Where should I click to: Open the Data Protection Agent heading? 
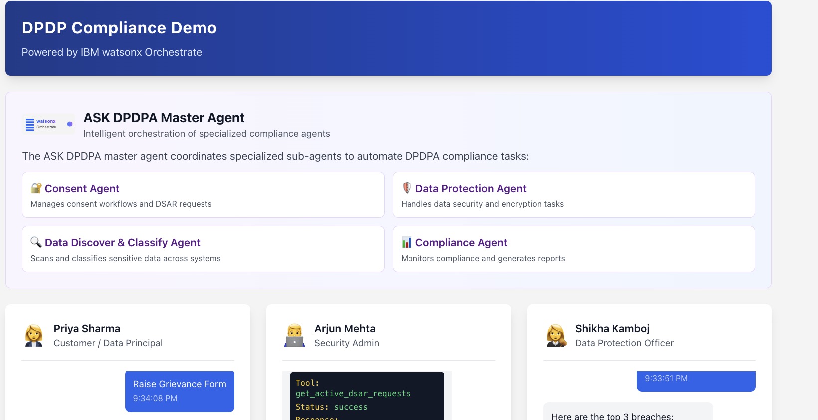point(471,189)
